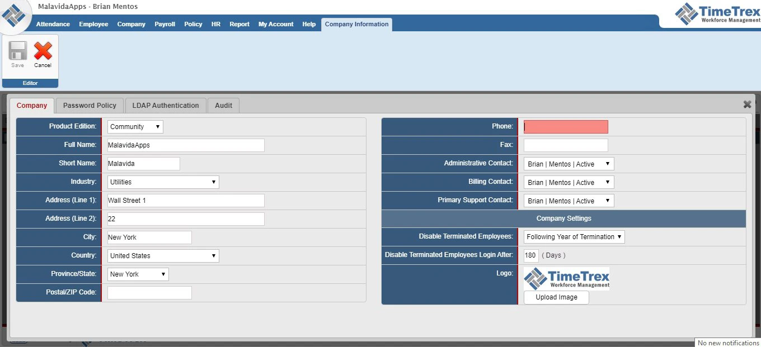Switch to the Password Policy tab
This screenshot has width=761, height=347.
coord(90,105)
